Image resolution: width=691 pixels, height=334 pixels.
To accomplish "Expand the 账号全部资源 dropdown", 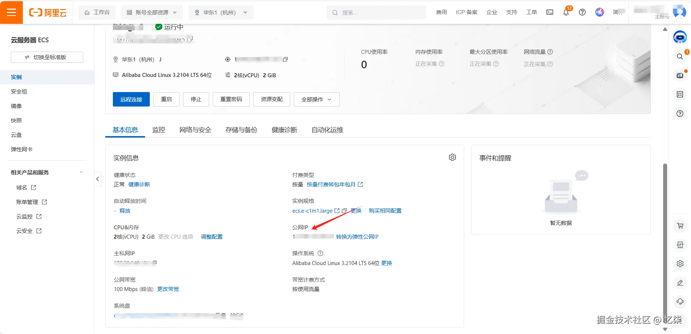I will (x=152, y=12).
